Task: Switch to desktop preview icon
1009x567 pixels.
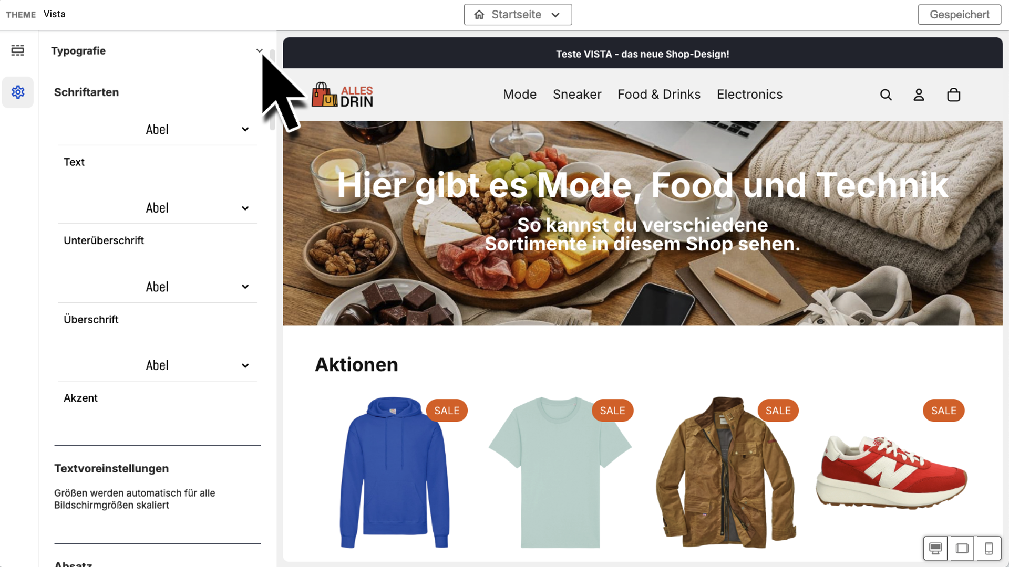Action: pos(935,549)
